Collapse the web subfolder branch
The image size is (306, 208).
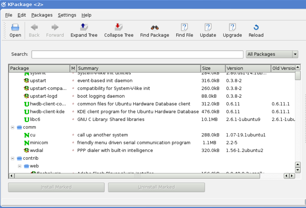[20, 166]
